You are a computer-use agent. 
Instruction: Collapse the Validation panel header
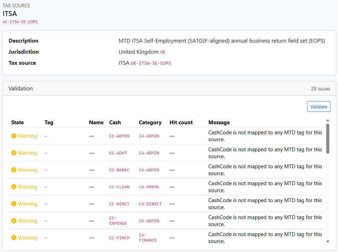(x=20, y=89)
